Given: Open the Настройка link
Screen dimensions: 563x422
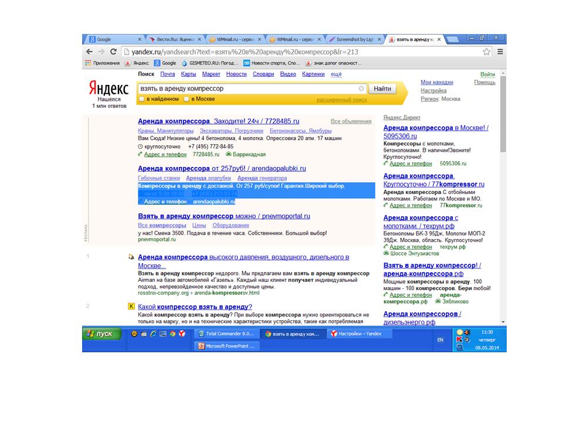Looking at the screenshot, I should 434,91.
